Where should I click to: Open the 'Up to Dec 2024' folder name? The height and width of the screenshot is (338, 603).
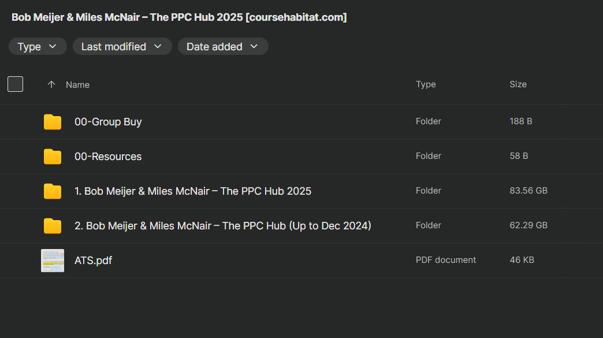click(x=223, y=226)
